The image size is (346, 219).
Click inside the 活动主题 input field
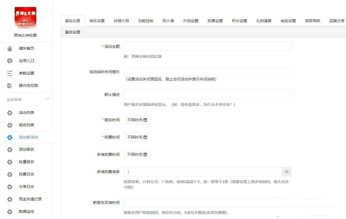pyautogui.click(x=207, y=46)
